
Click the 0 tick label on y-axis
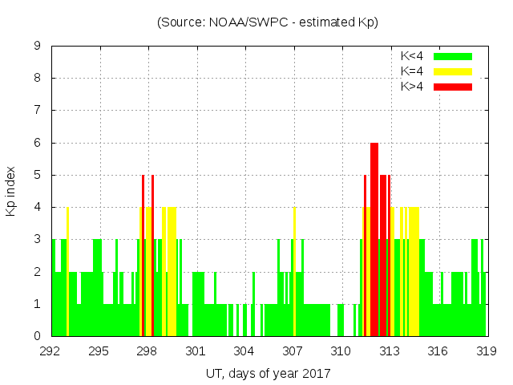[37, 336]
